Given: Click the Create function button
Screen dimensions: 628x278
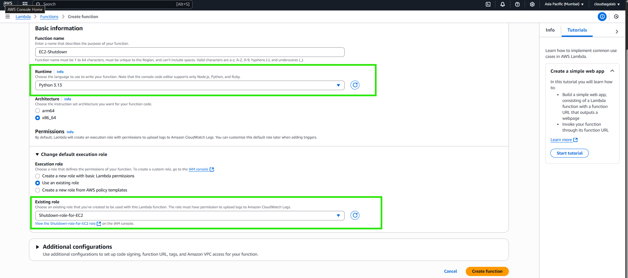Looking at the screenshot, I should pos(487,271).
